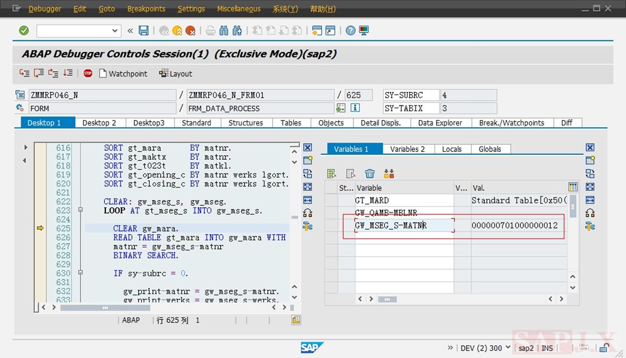
Task: Open the 系统(Y) menu
Action: pos(285,9)
